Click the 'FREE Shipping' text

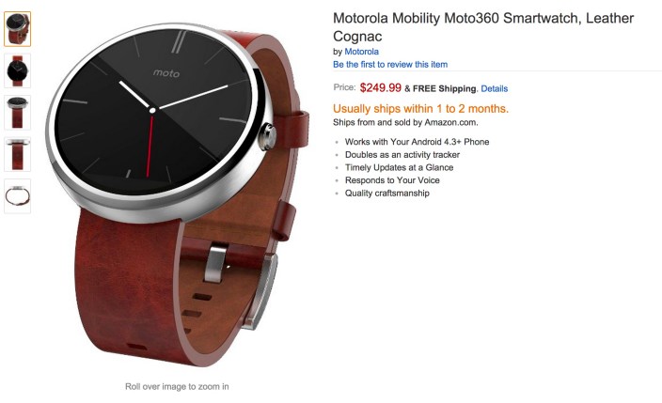click(x=444, y=88)
